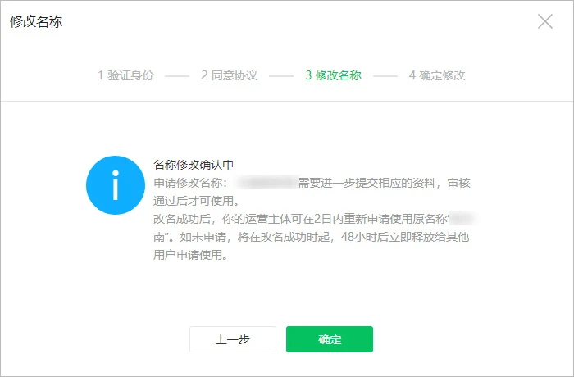
Task: Click the blue info circle icon
Action: pos(116,185)
